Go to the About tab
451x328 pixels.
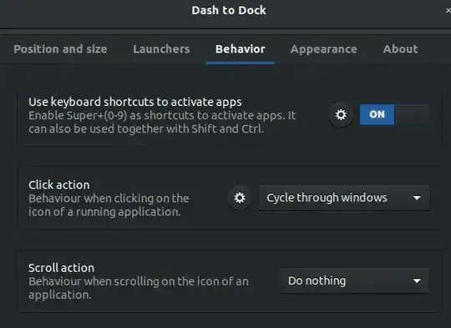pos(400,49)
